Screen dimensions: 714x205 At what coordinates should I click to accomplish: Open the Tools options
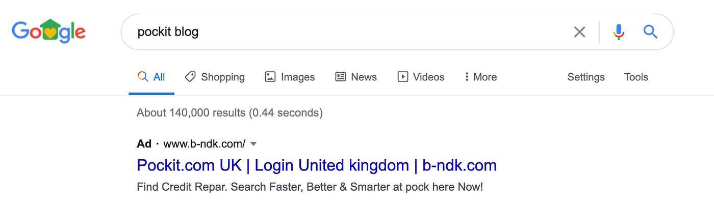click(636, 77)
